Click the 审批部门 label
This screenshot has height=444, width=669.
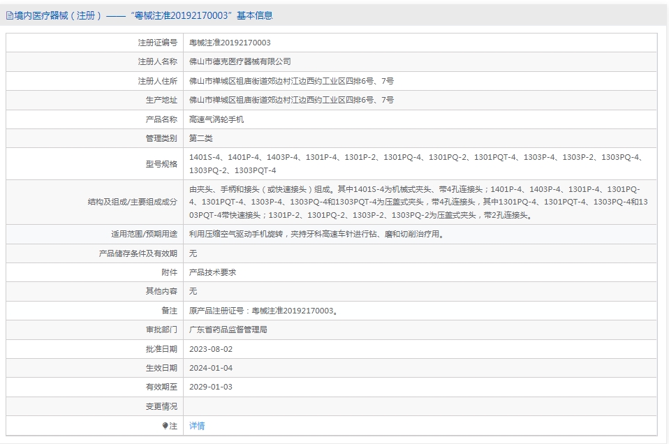[x=161, y=330]
